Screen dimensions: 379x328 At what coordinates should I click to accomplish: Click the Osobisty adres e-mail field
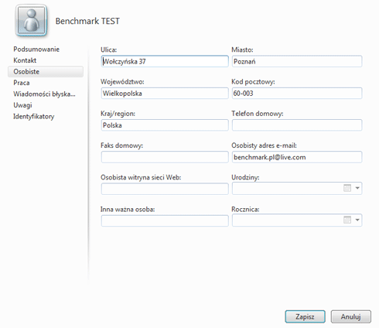(297, 157)
